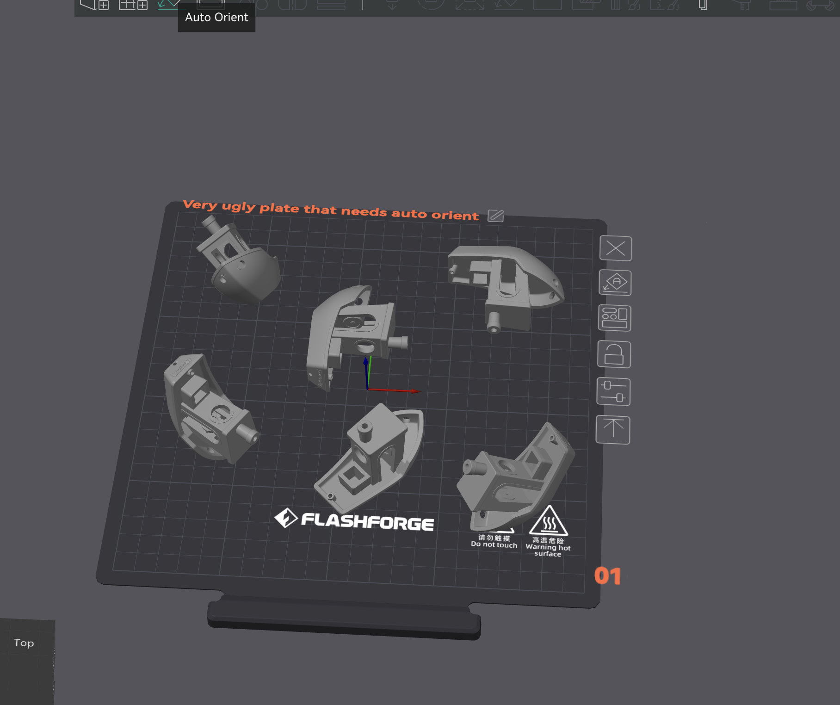Screen dimensions: 840x705
Task: Select the Top face of the view cube
Action: click(x=24, y=643)
